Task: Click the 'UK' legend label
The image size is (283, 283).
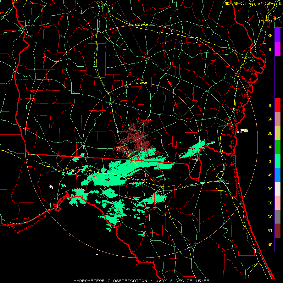Action: click(x=270, y=49)
